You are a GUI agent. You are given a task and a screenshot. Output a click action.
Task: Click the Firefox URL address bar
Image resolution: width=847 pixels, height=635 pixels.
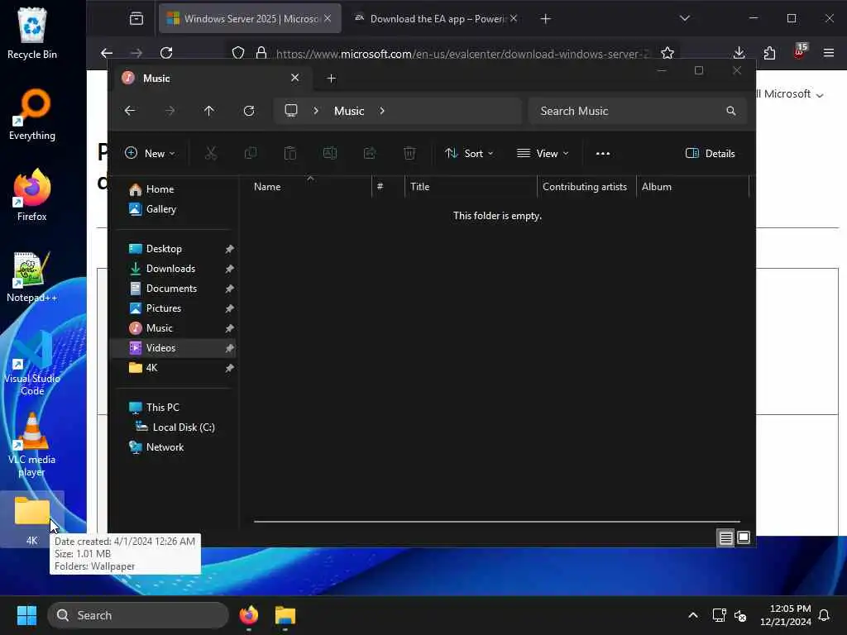coord(462,53)
